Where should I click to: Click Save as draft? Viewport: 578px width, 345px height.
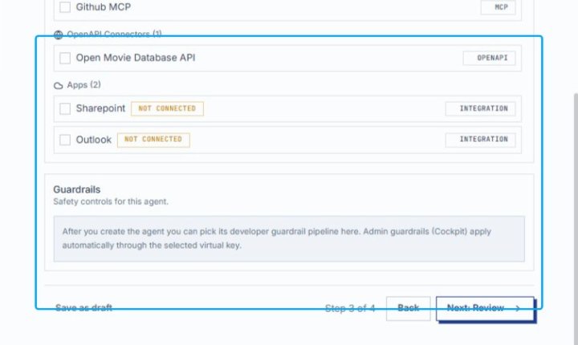point(83,308)
